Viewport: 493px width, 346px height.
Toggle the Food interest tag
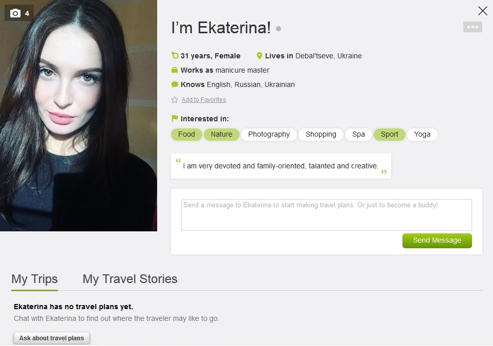pos(186,134)
